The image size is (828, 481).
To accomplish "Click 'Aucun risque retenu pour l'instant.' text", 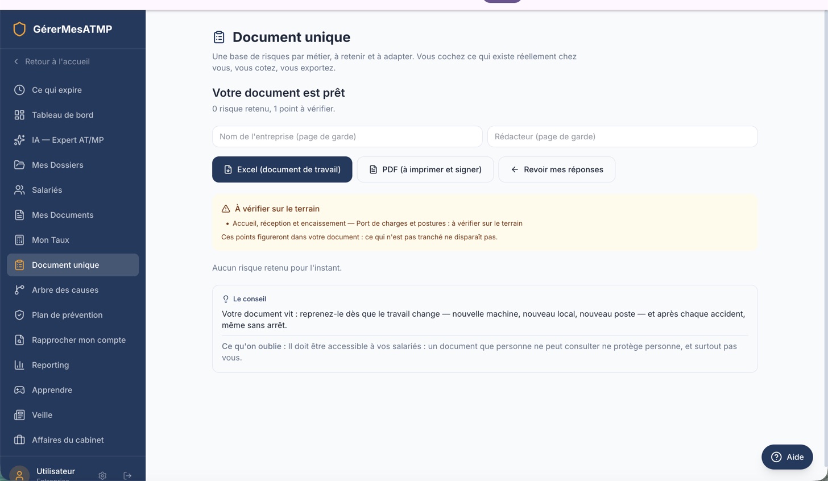I will (x=277, y=268).
